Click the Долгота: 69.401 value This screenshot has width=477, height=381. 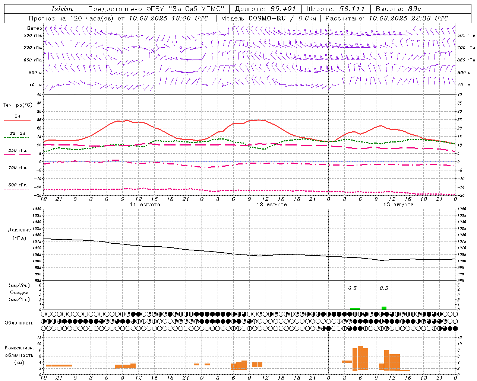click(x=265, y=9)
